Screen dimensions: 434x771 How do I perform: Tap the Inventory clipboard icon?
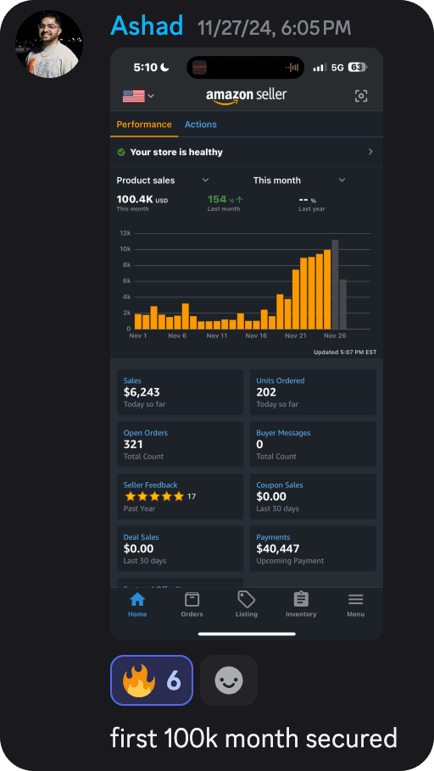pyautogui.click(x=301, y=599)
